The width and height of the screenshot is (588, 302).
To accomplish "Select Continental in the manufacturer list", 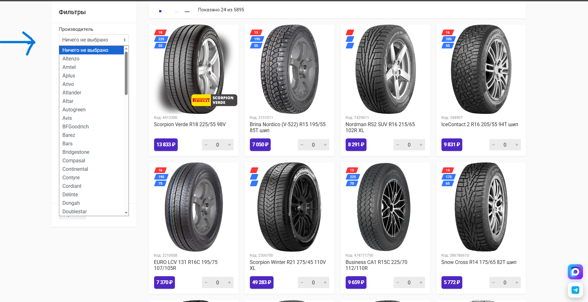I will (75, 169).
